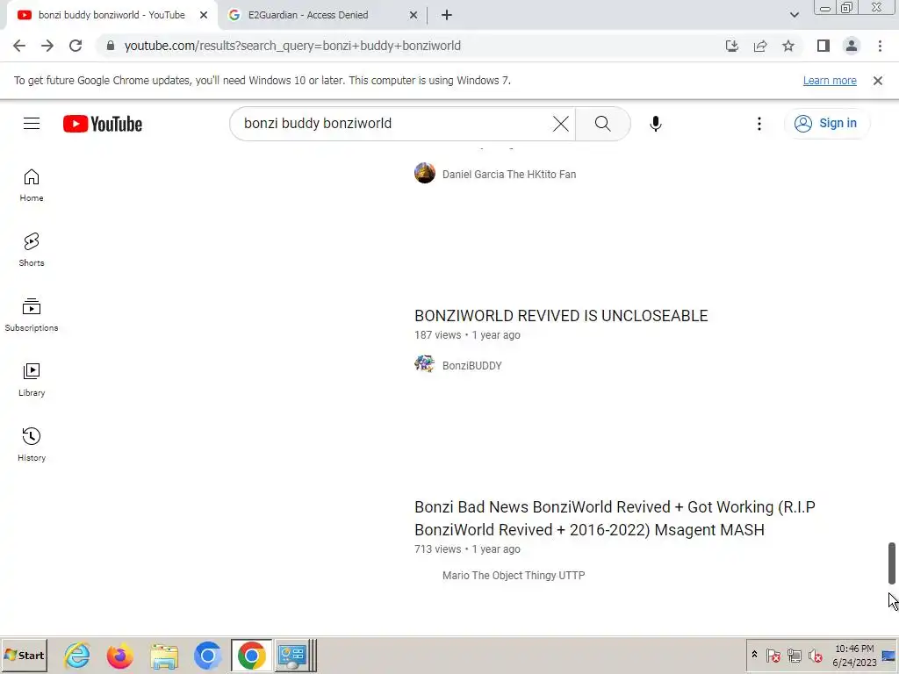Go to YouTube home via logo
Screen dimensions: 899x674
103,124
